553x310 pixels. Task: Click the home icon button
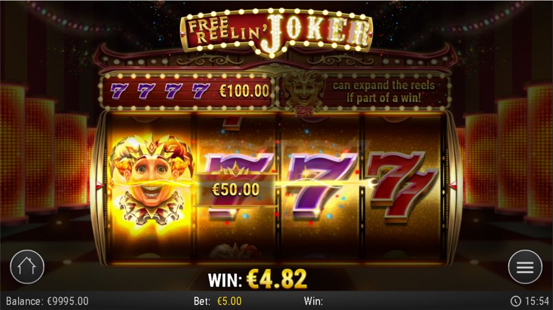coord(27,267)
